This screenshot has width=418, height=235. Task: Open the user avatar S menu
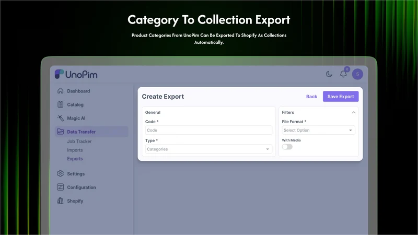point(357,74)
